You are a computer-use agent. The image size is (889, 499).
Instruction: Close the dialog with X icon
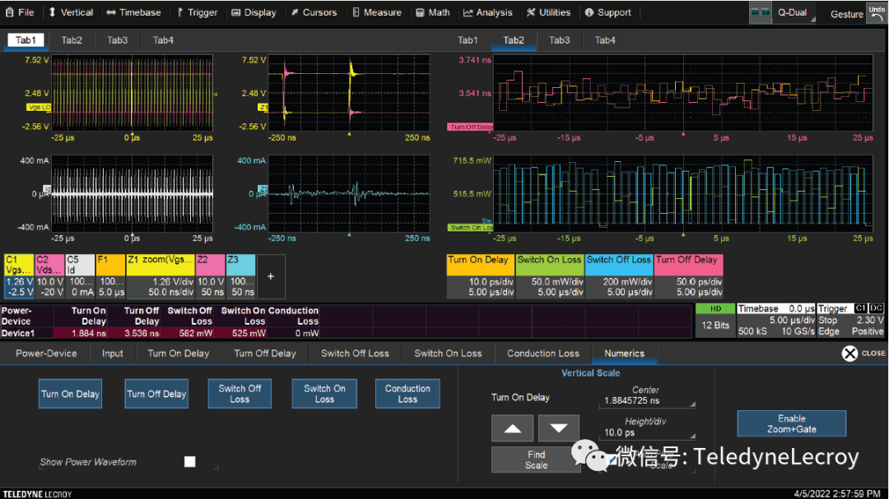(849, 353)
